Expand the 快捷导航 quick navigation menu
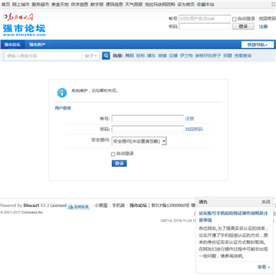Image resolution: width=276 pixels, height=276 pixels. coord(258,44)
